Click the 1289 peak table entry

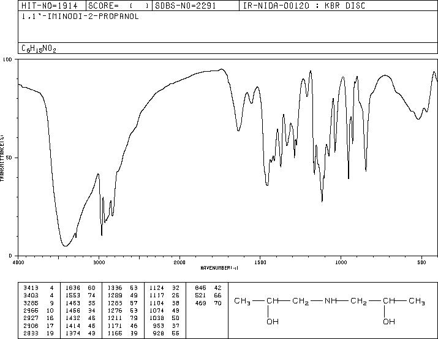[123, 295]
